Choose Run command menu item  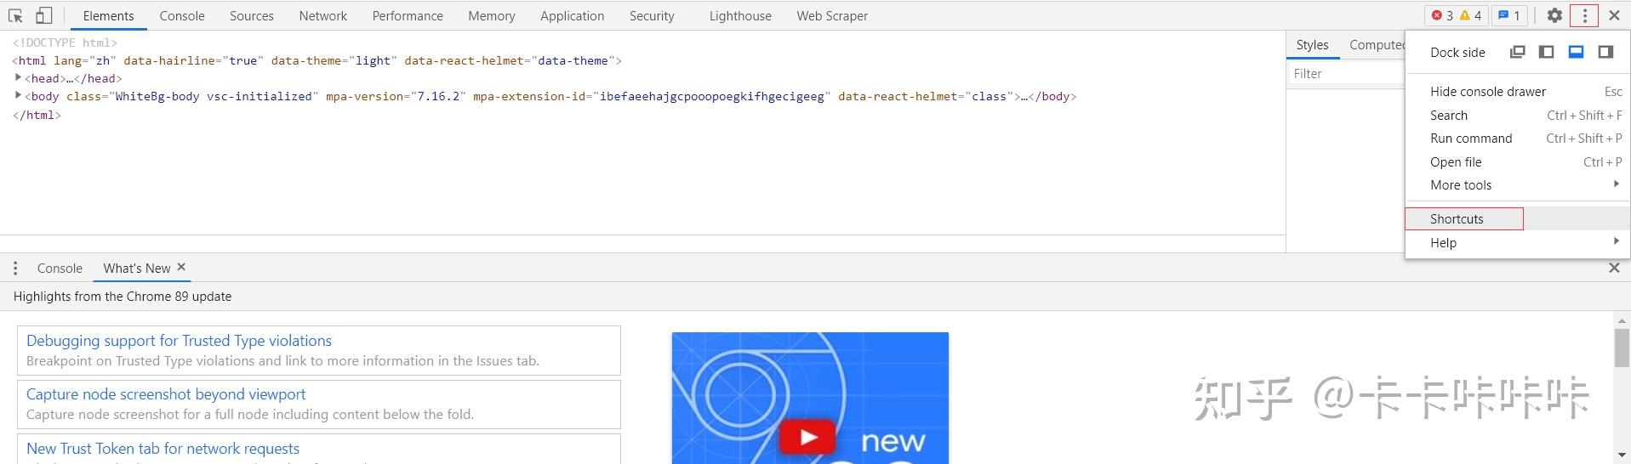(1518, 139)
